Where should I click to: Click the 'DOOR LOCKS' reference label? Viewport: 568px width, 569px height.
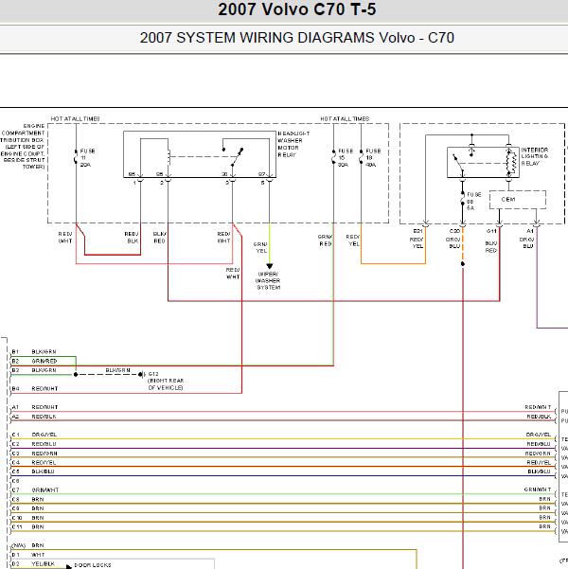click(93, 565)
